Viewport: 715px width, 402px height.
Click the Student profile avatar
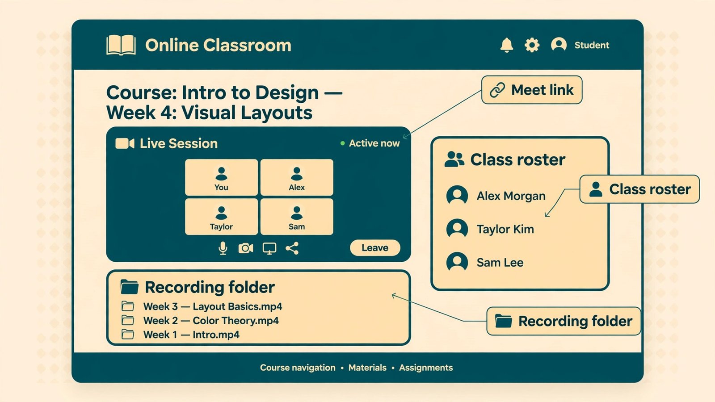559,45
